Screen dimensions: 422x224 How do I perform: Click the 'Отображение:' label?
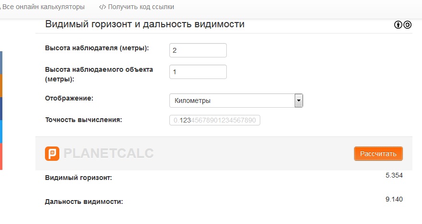pyautogui.click(x=69, y=98)
